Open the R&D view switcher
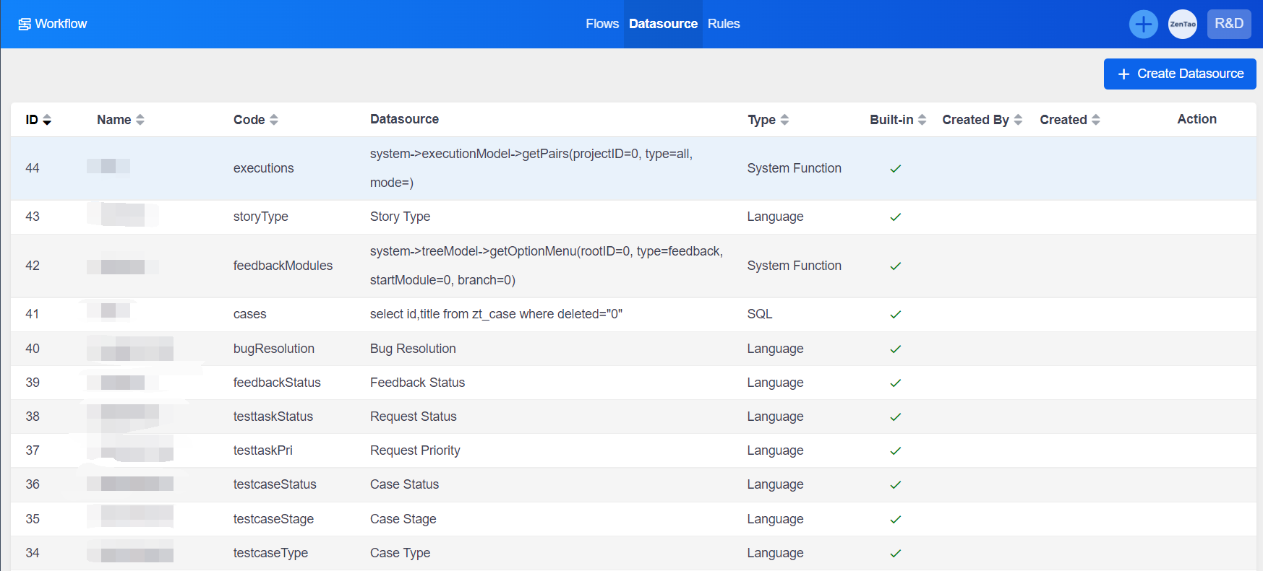The width and height of the screenshot is (1263, 571). 1228,24
